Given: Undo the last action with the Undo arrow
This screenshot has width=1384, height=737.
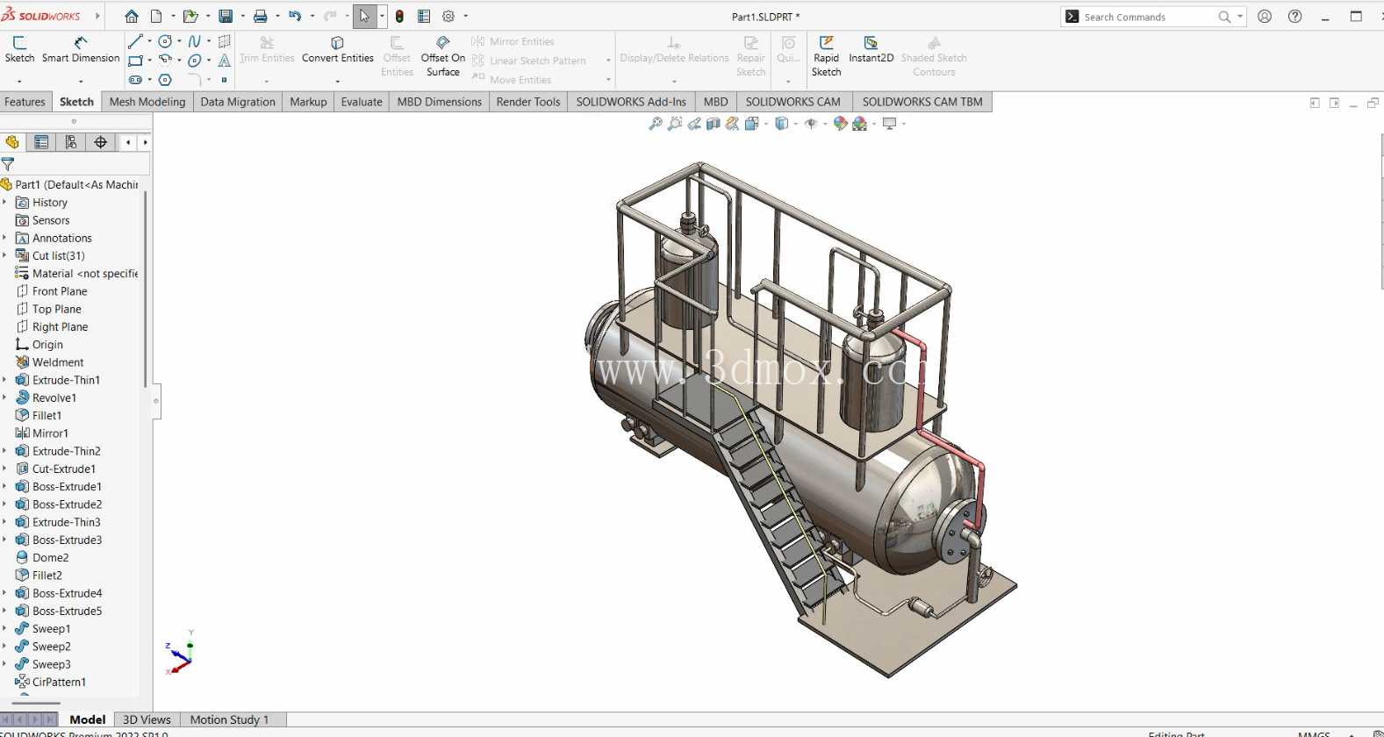Looking at the screenshot, I should (x=295, y=16).
